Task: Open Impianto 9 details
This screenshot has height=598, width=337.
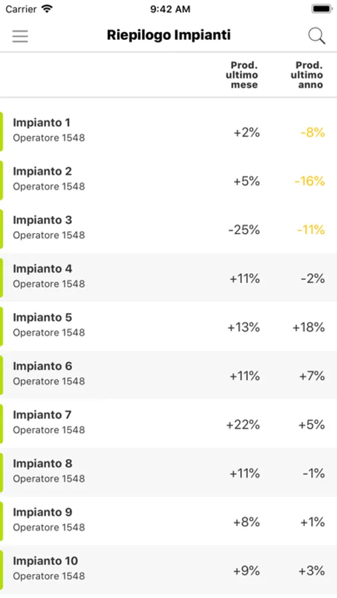Action: coord(168,522)
